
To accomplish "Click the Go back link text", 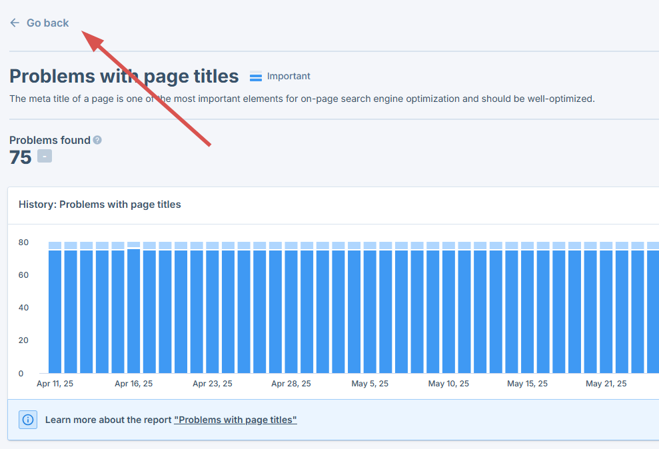I will (47, 23).
